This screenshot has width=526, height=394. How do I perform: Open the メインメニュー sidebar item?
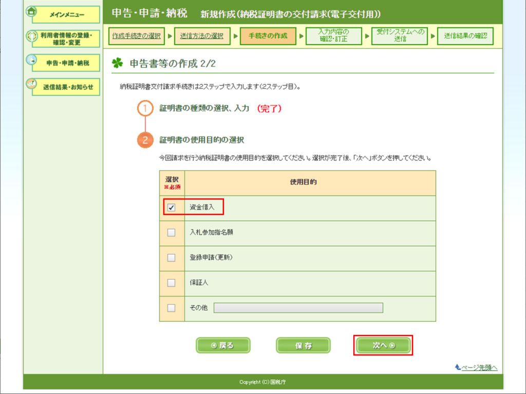[67, 15]
